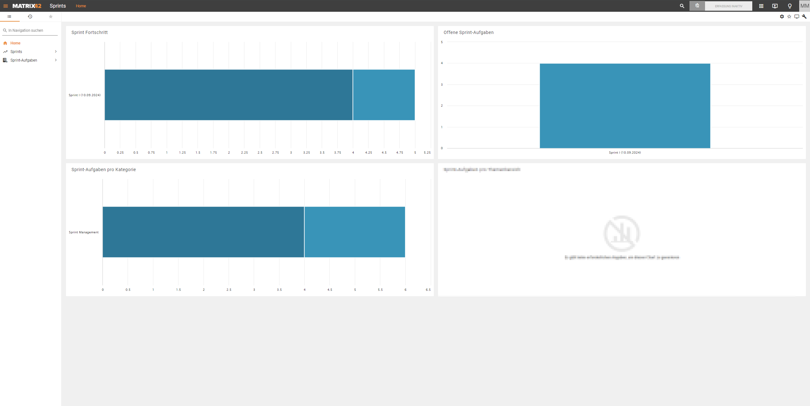
Task: Click dark segment of Sprint Management bar
Action: 203,232
